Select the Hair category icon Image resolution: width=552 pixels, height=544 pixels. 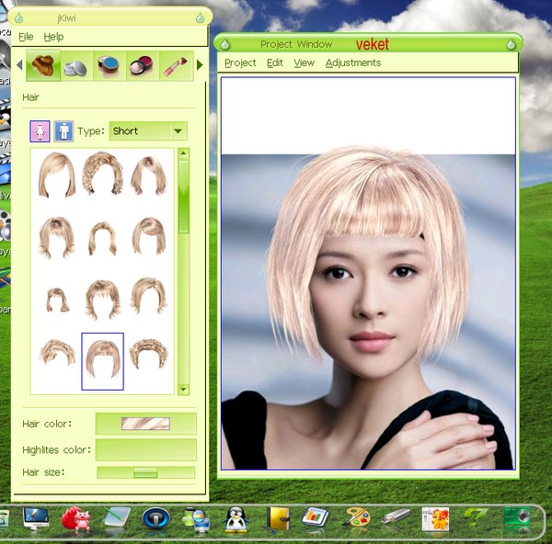[43, 66]
